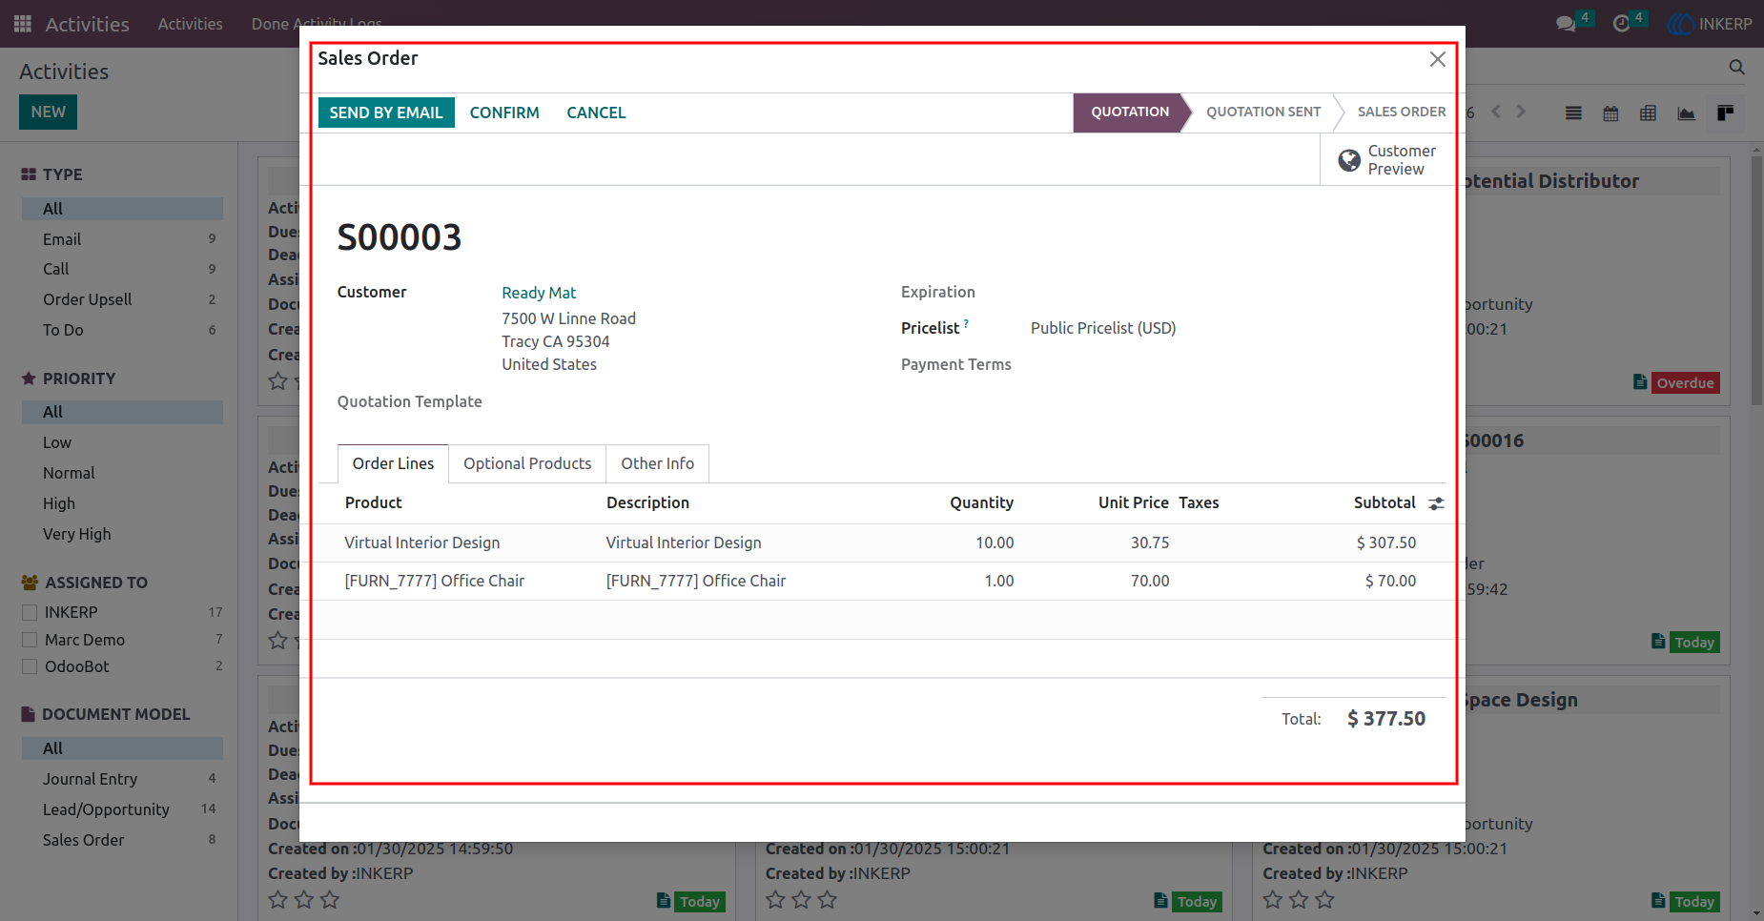Check the INKERP assigned-to checkbox
The height and width of the screenshot is (921, 1764).
30,612
